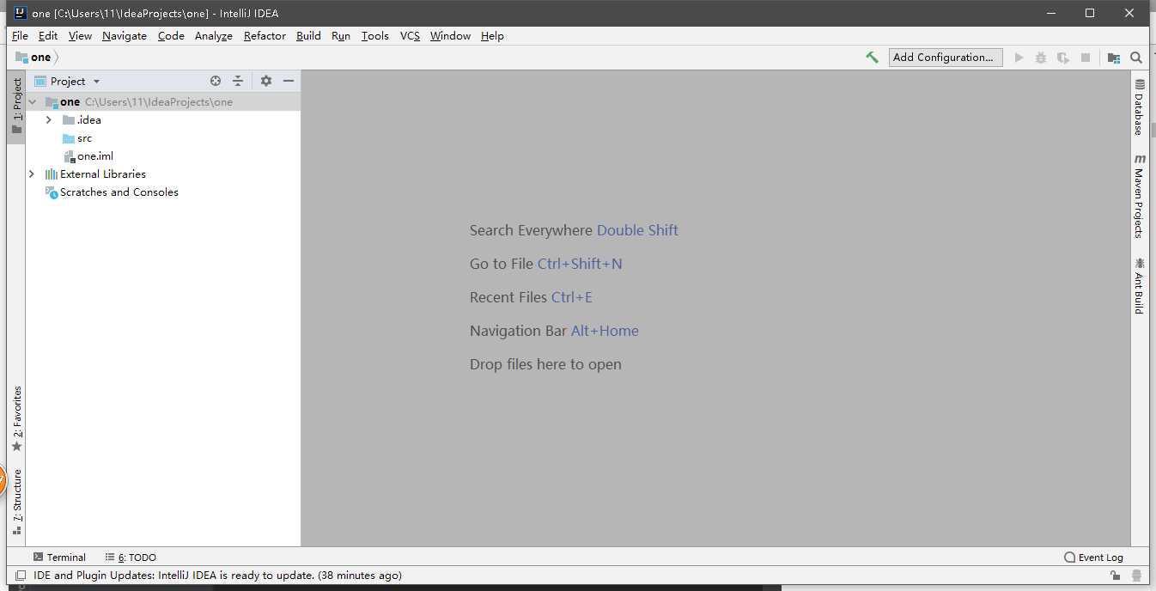Open the Navigate menu
The image size is (1156, 591).
tap(125, 36)
